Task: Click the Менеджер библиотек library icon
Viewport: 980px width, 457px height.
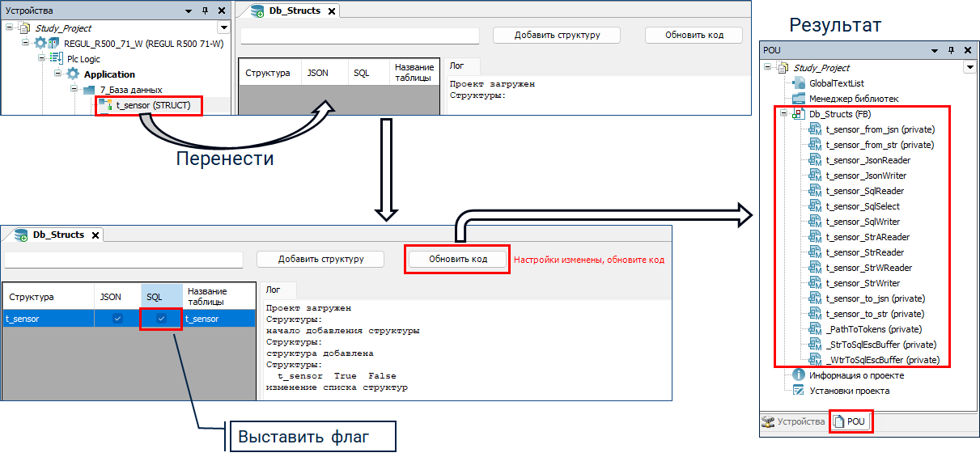Action: (800, 99)
